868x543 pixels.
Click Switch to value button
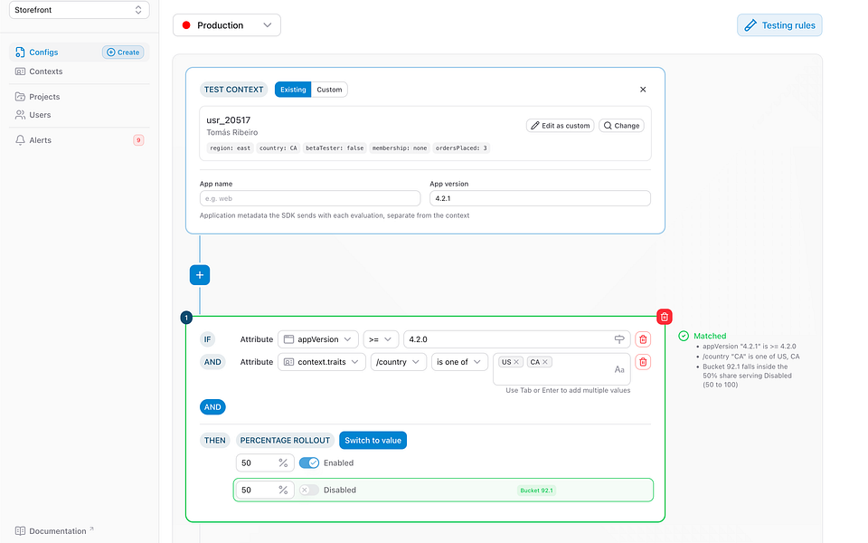click(373, 441)
